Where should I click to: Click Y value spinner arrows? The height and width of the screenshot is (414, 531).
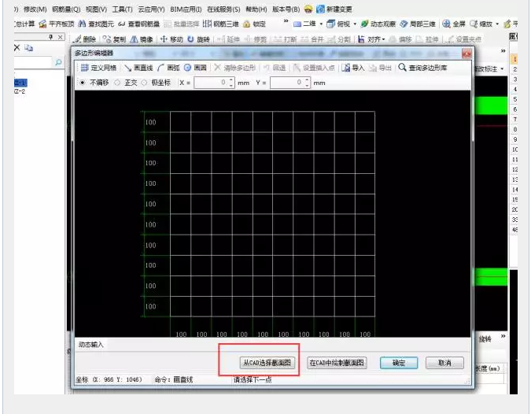(307, 83)
